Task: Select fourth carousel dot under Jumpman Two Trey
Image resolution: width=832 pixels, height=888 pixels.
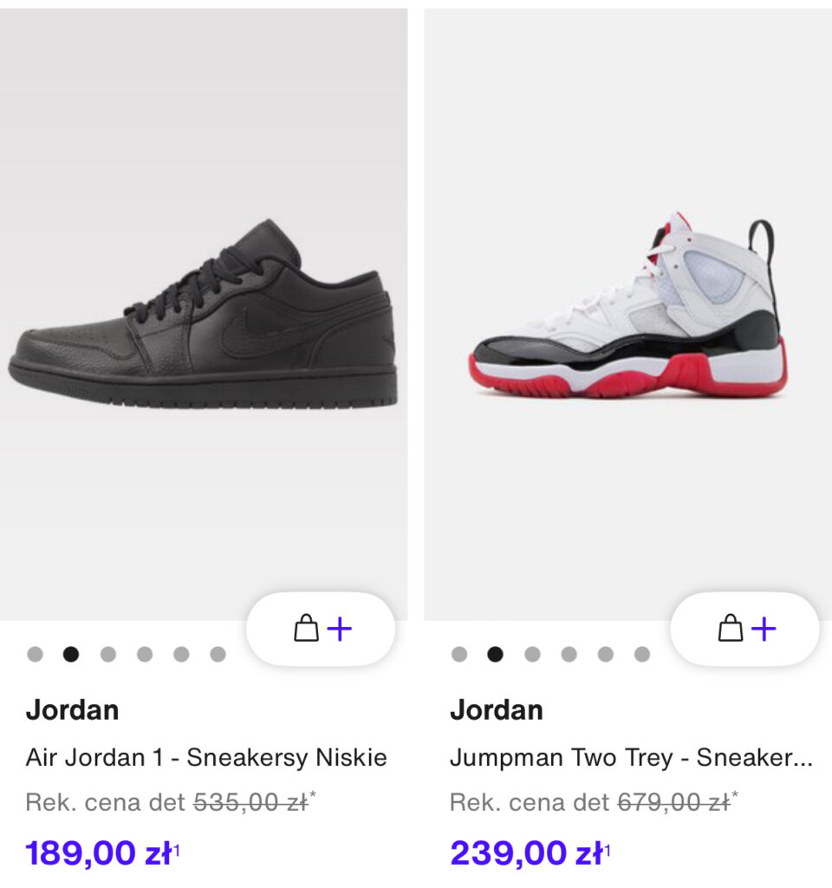Action: [569, 654]
